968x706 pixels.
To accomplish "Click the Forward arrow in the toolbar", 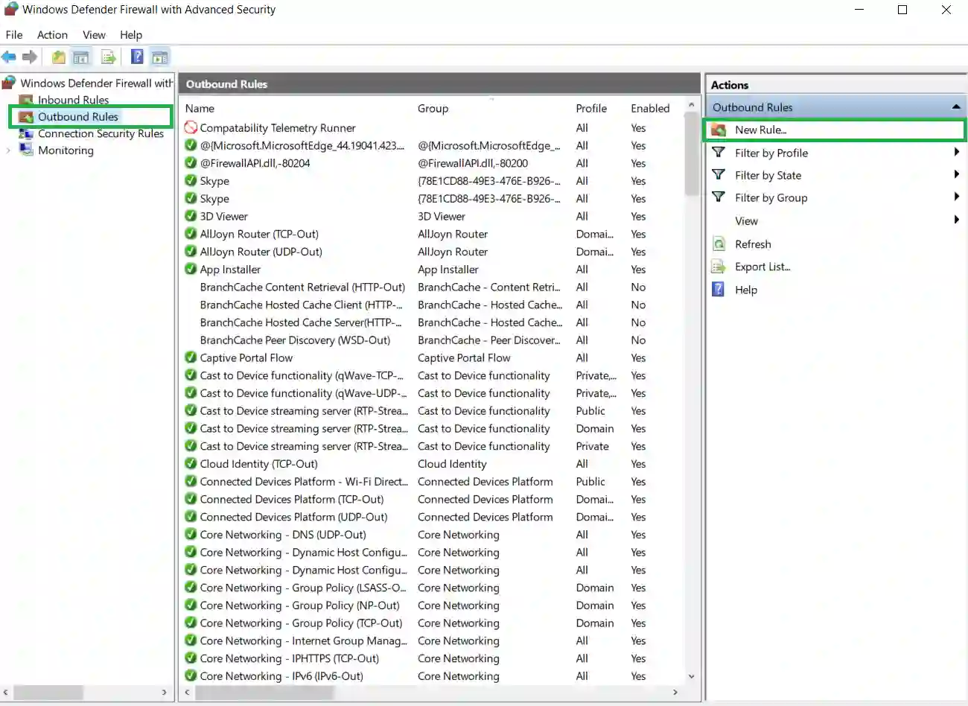I will [x=30, y=57].
